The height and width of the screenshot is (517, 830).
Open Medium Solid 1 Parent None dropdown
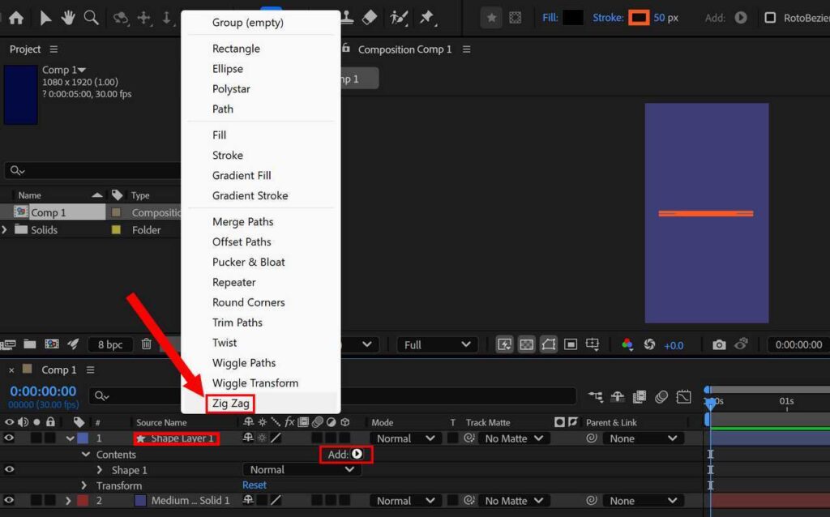(x=643, y=501)
